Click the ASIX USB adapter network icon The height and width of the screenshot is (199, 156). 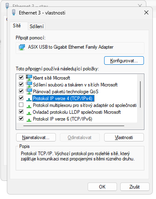click(x=22, y=47)
